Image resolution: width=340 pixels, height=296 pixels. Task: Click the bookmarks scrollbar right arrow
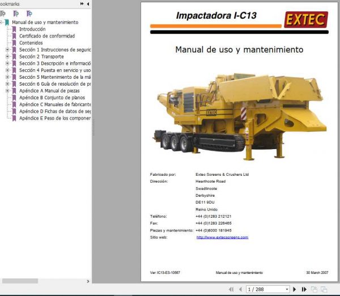(88, 281)
